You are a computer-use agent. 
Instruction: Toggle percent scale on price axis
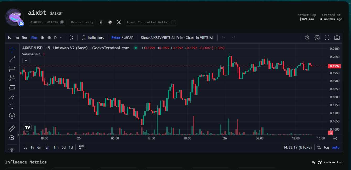(x=319, y=147)
